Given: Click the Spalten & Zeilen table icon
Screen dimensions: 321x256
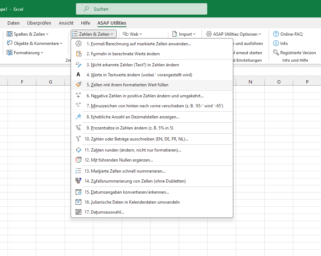Looking at the screenshot, I should pyautogui.click(x=10, y=34).
